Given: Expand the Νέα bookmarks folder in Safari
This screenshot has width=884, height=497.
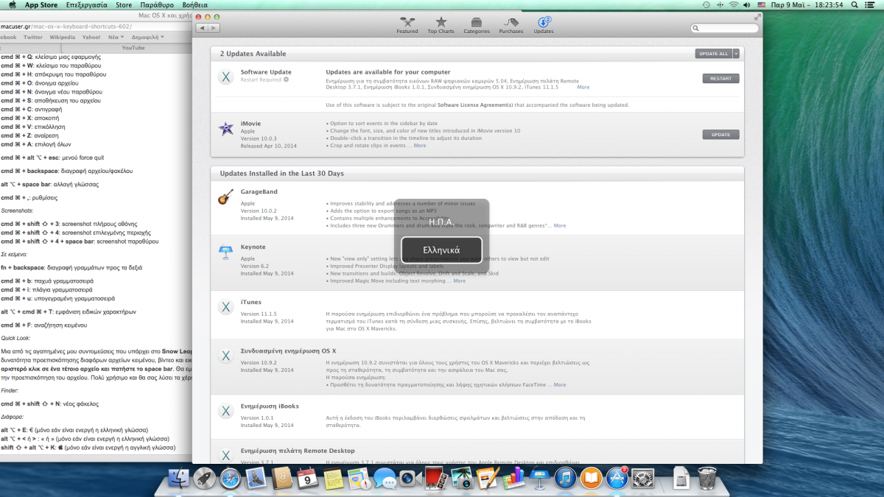Looking at the screenshot, I should click(x=116, y=37).
